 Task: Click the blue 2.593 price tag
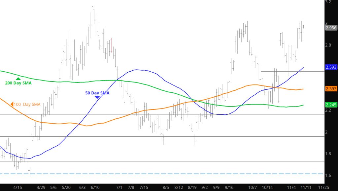(331, 67)
